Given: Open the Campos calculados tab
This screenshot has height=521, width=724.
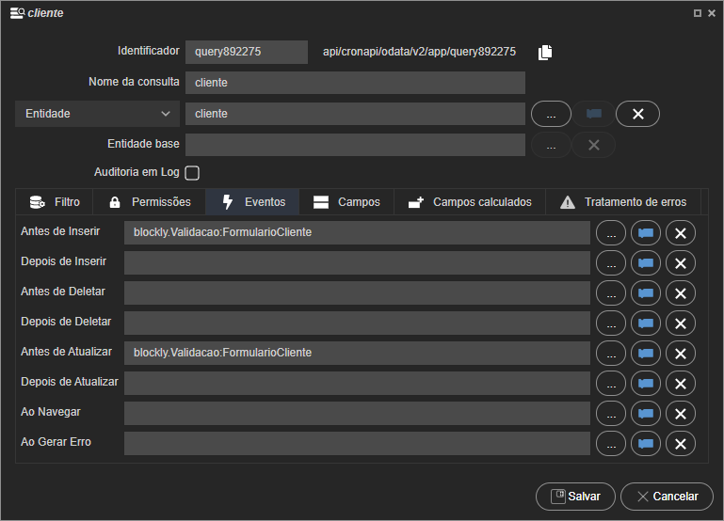Looking at the screenshot, I should tap(470, 202).
